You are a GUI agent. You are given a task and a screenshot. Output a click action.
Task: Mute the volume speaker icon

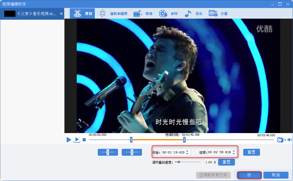pos(290,140)
